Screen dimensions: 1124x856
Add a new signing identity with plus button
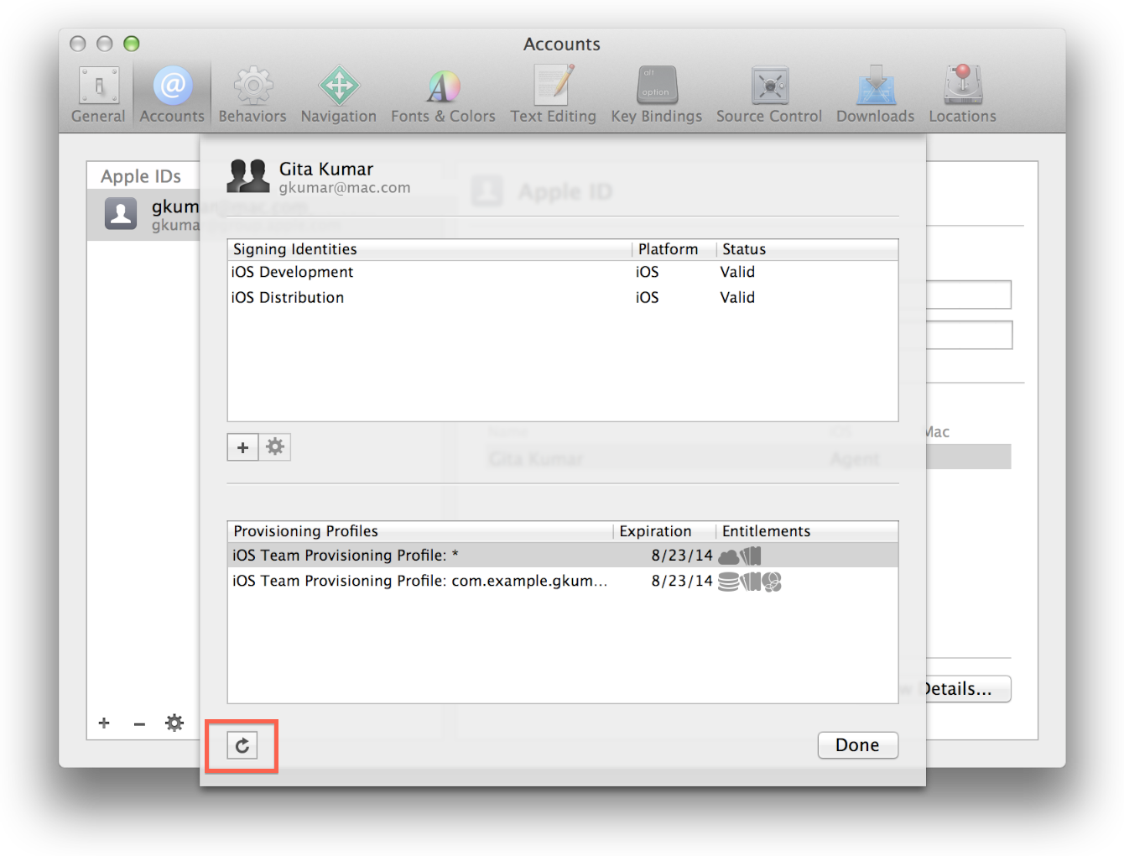pyautogui.click(x=242, y=447)
